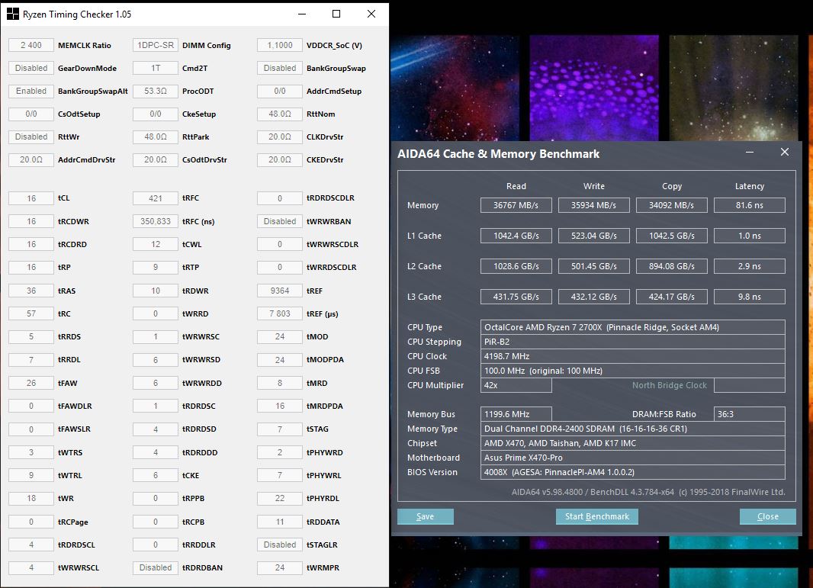Click the Close button in AIDA64 window
The image size is (813, 588).
767,516
